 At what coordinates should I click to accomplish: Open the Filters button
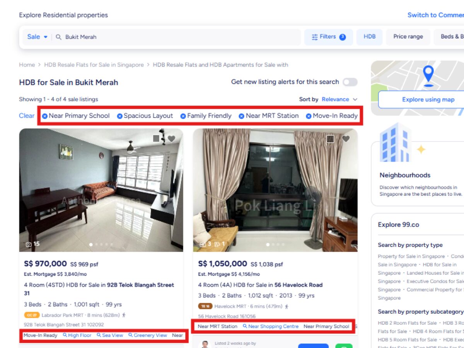(328, 37)
